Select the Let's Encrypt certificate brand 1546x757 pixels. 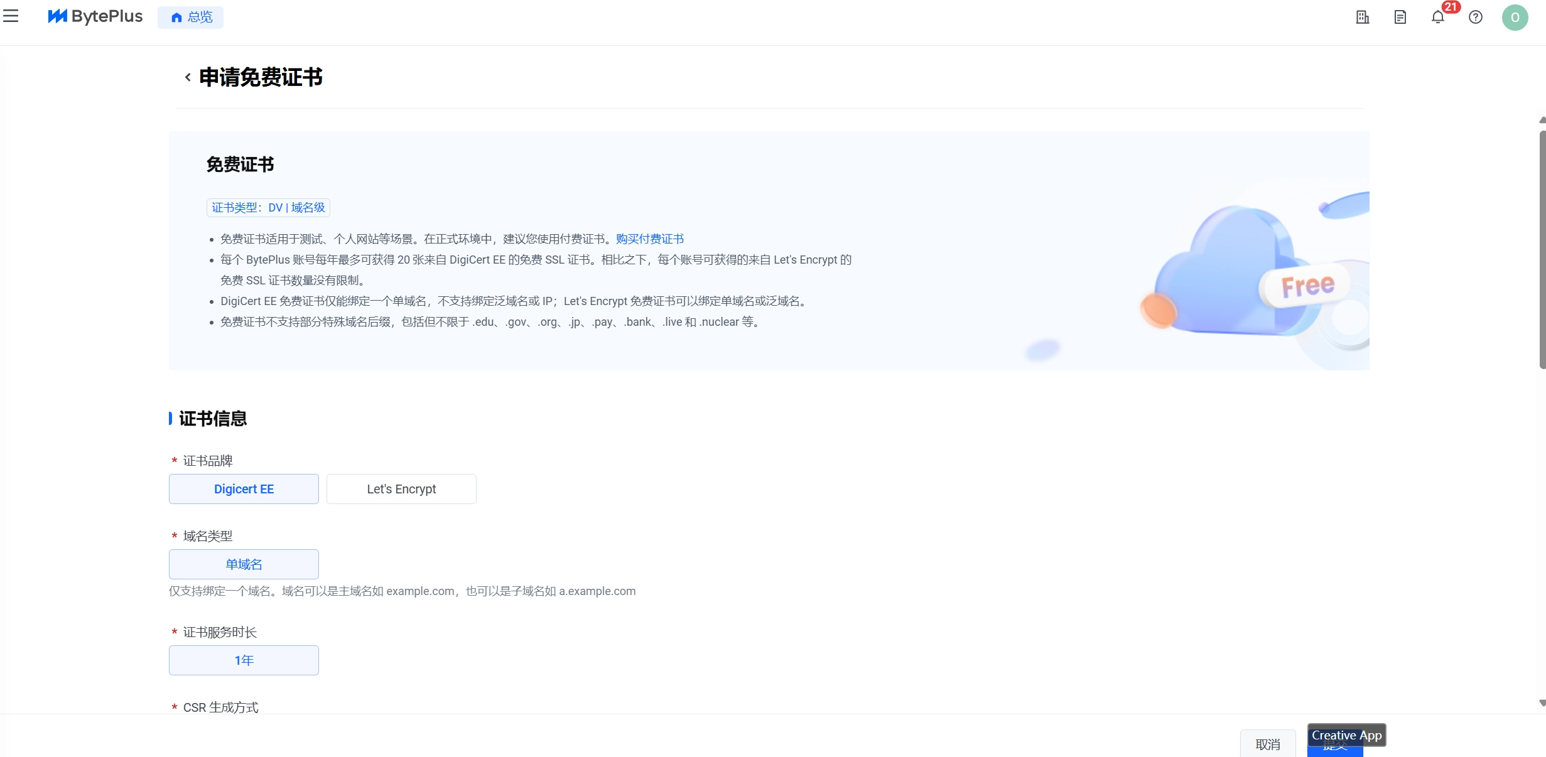pos(401,489)
